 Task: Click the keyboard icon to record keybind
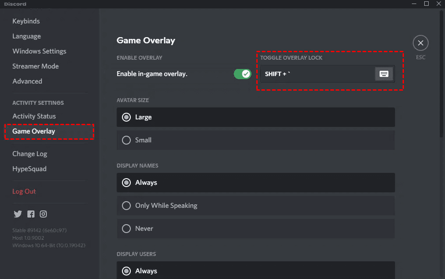pos(384,74)
